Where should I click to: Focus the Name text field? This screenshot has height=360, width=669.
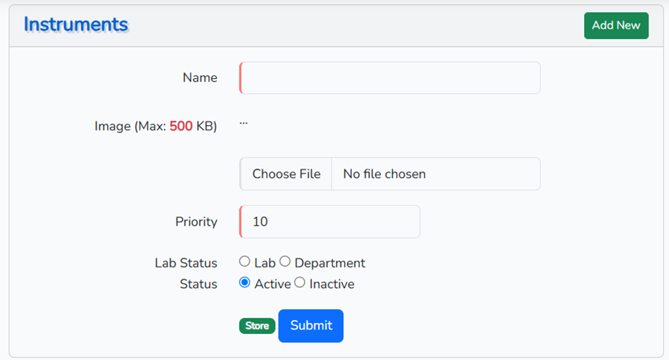pos(390,78)
